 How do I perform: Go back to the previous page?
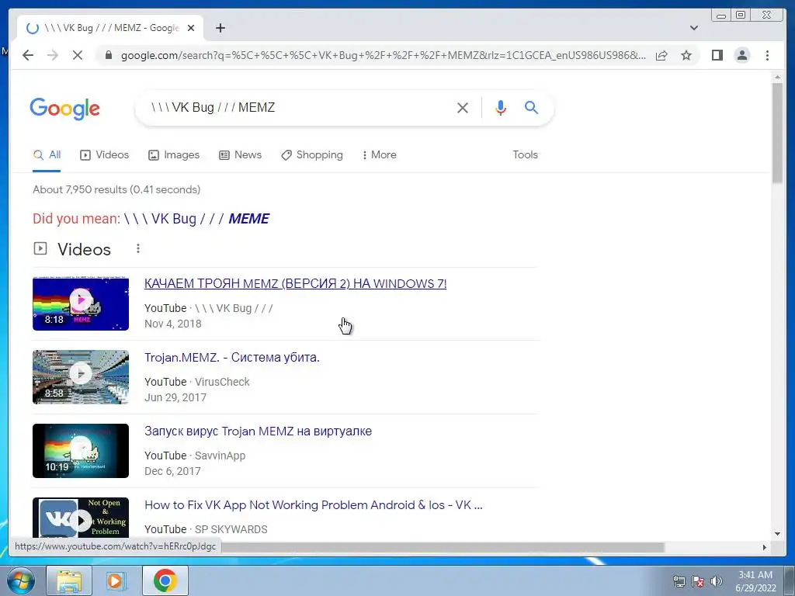[x=28, y=55]
